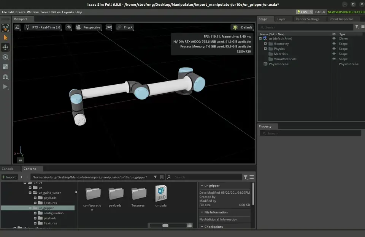Hide the Geometry scope visibility eye

point(334,44)
